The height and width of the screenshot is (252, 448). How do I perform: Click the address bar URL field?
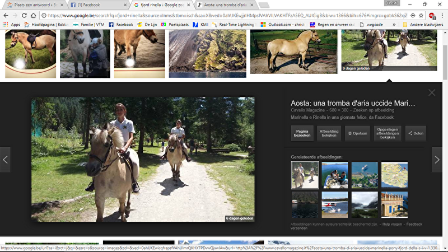[224, 15]
